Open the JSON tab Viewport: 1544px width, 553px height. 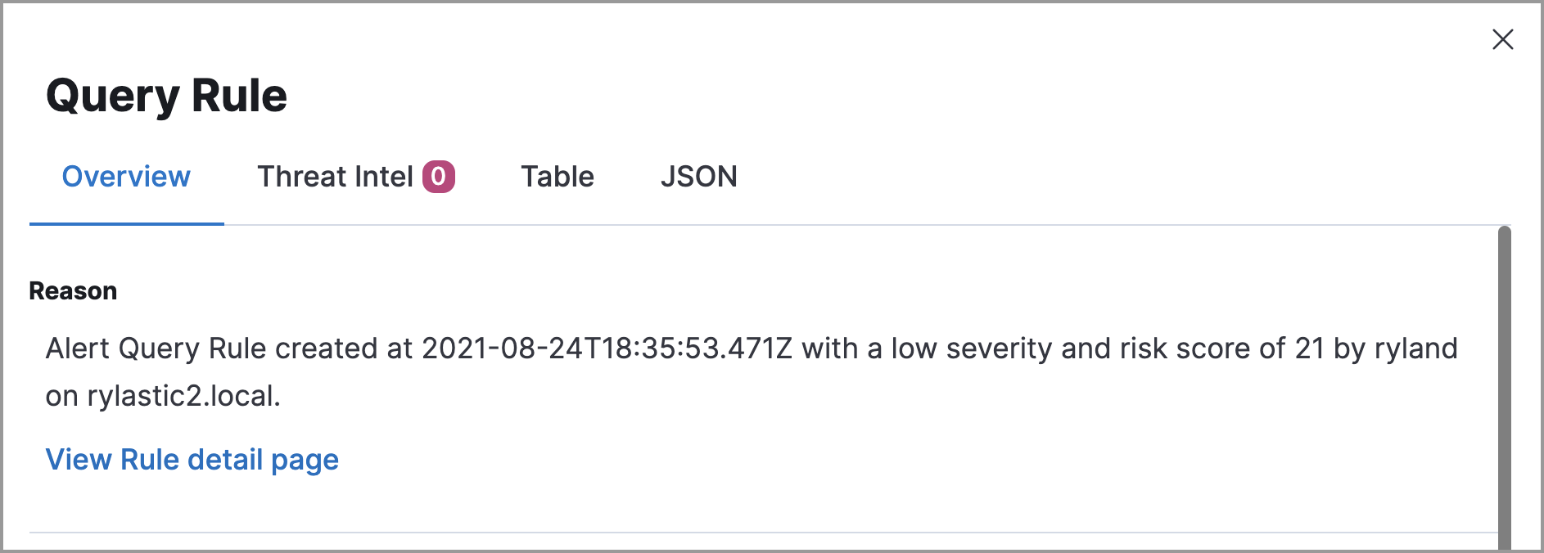click(x=700, y=176)
